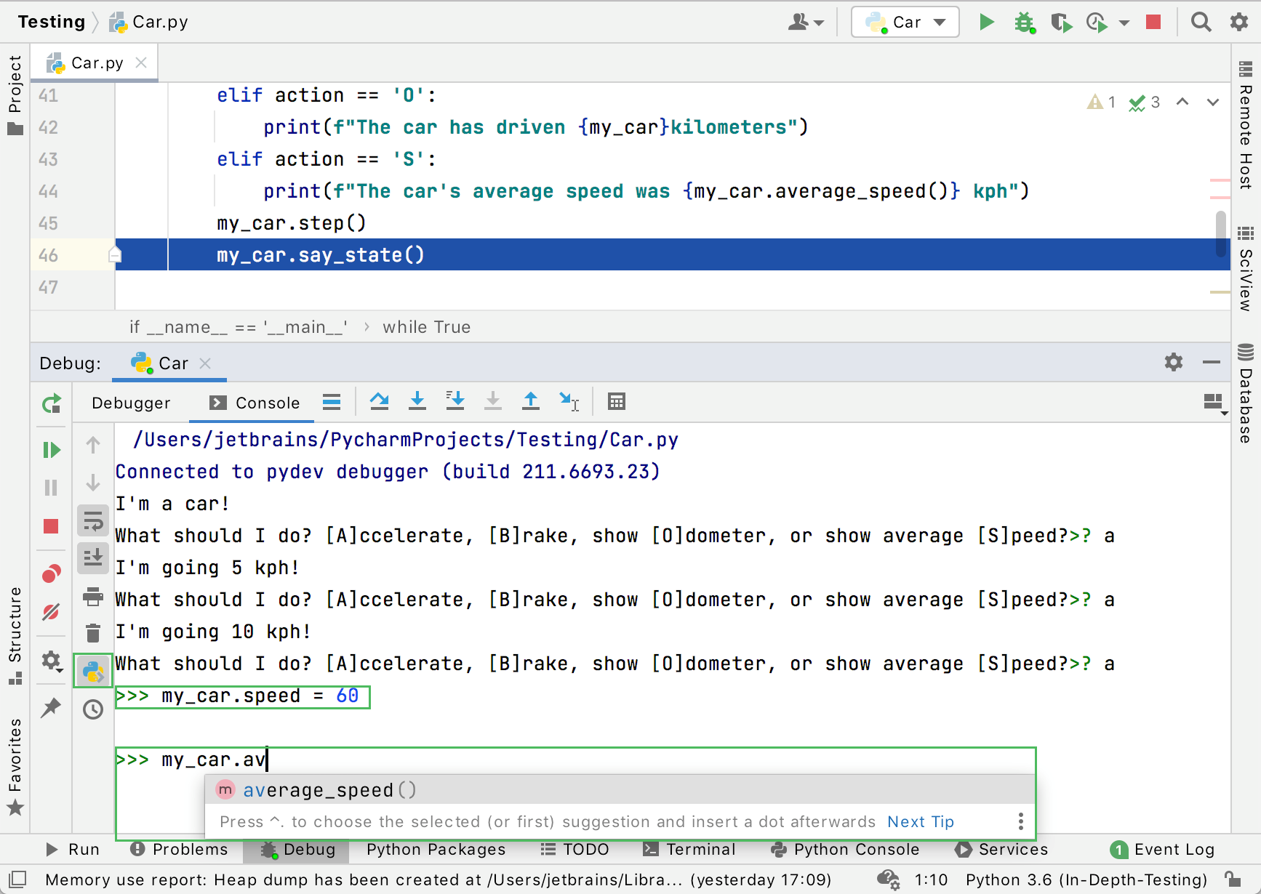Open IDE settings with the gear icon
This screenshot has height=894, width=1261.
[x=1238, y=22]
